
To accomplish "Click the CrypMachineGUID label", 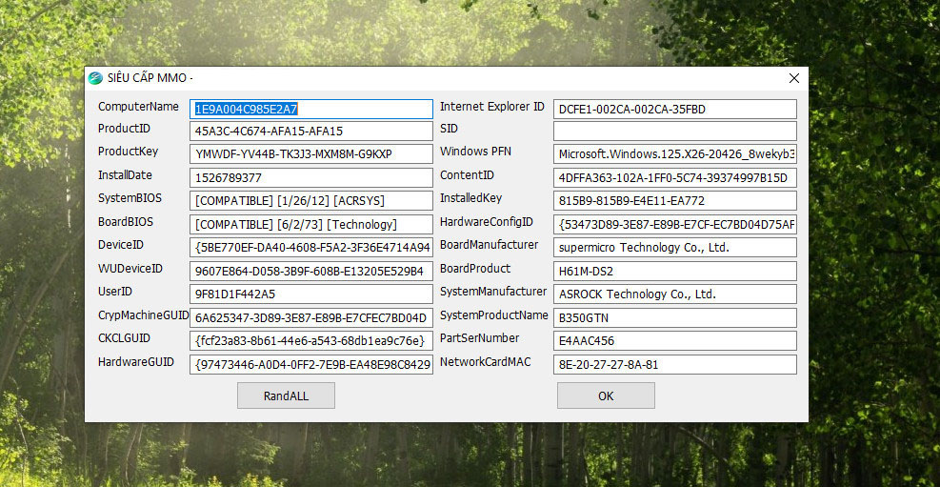I will (x=143, y=315).
